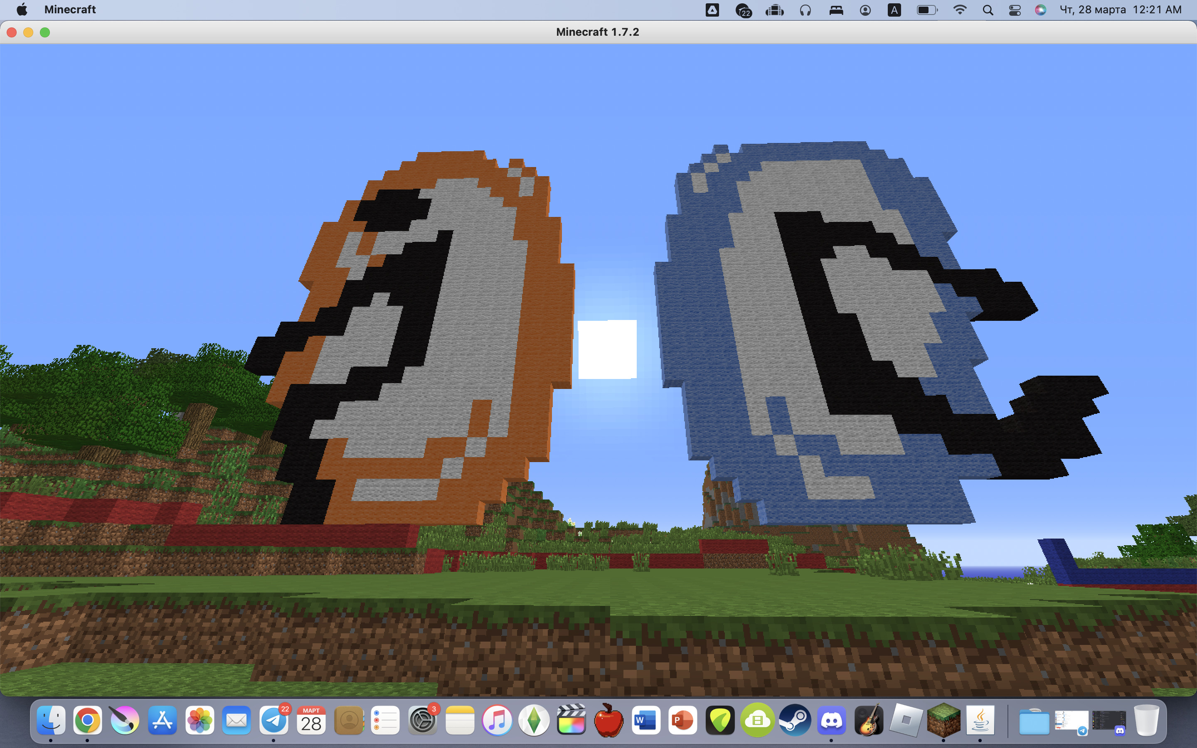Open The Sims plumbob dock icon
Image resolution: width=1197 pixels, height=748 pixels.
click(x=534, y=720)
